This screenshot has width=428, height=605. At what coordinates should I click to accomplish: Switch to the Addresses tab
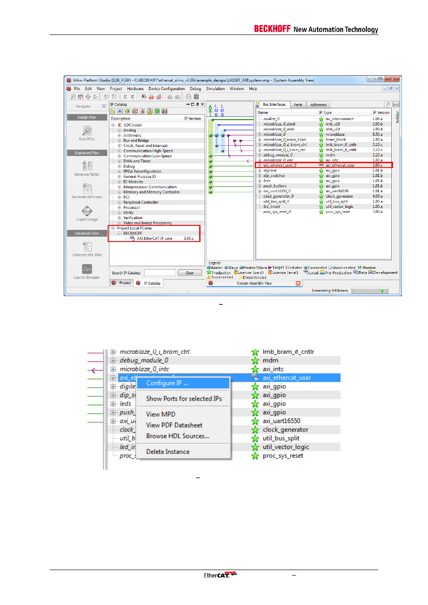[319, 105]
